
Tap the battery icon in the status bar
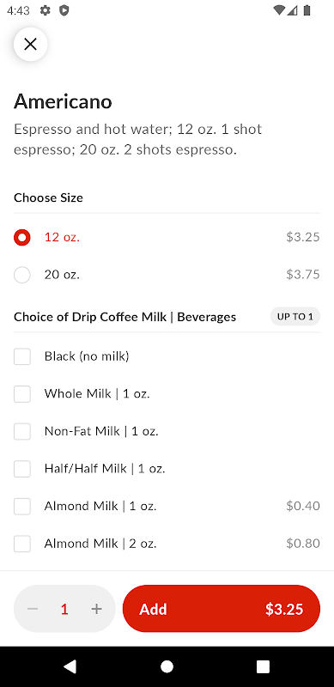pyautogui.click(x=307, y=10)
